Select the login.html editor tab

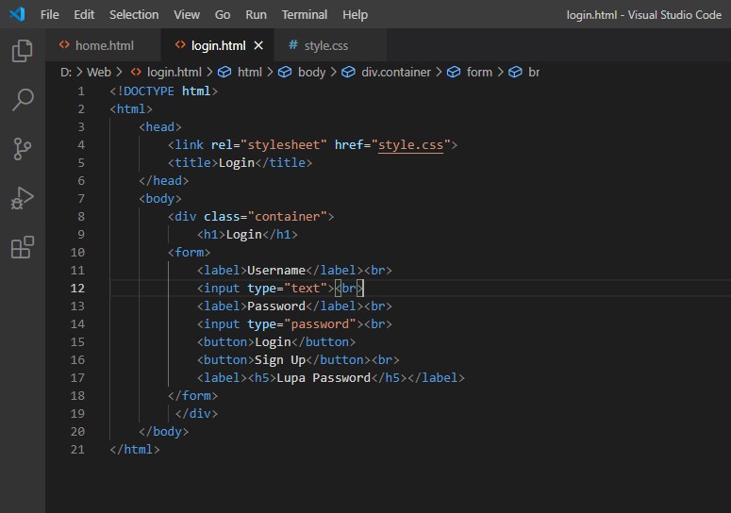[218, 45]
